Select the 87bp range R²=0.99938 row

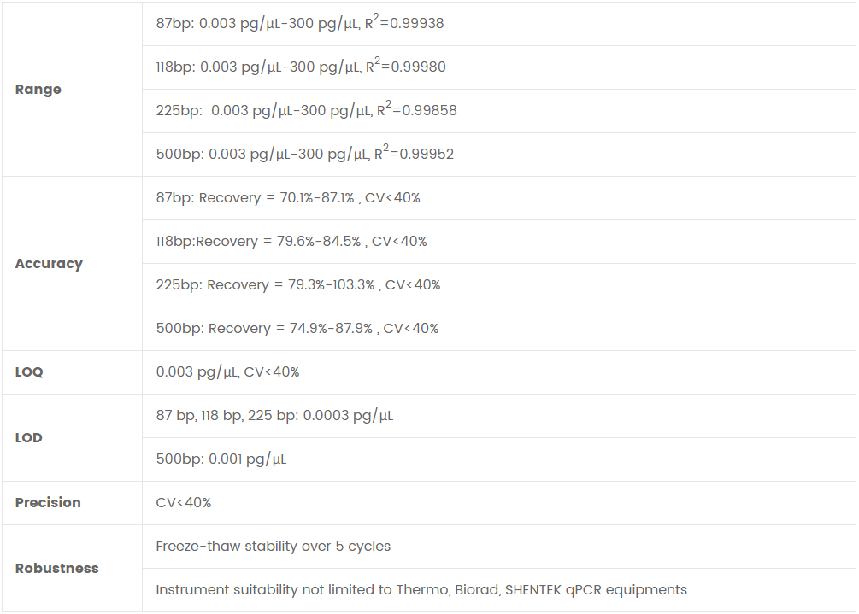(300, 24)
